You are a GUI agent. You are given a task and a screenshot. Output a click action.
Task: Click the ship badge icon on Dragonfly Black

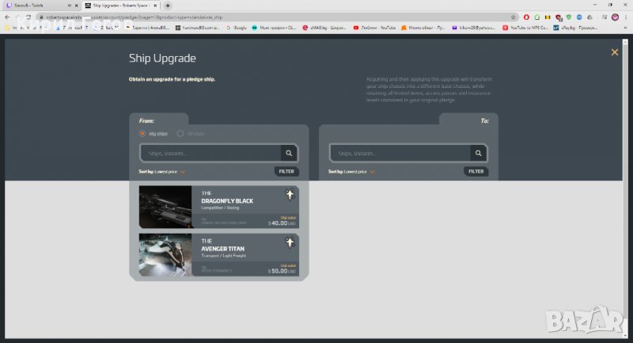pyautogui.click(x=290, y=196)
